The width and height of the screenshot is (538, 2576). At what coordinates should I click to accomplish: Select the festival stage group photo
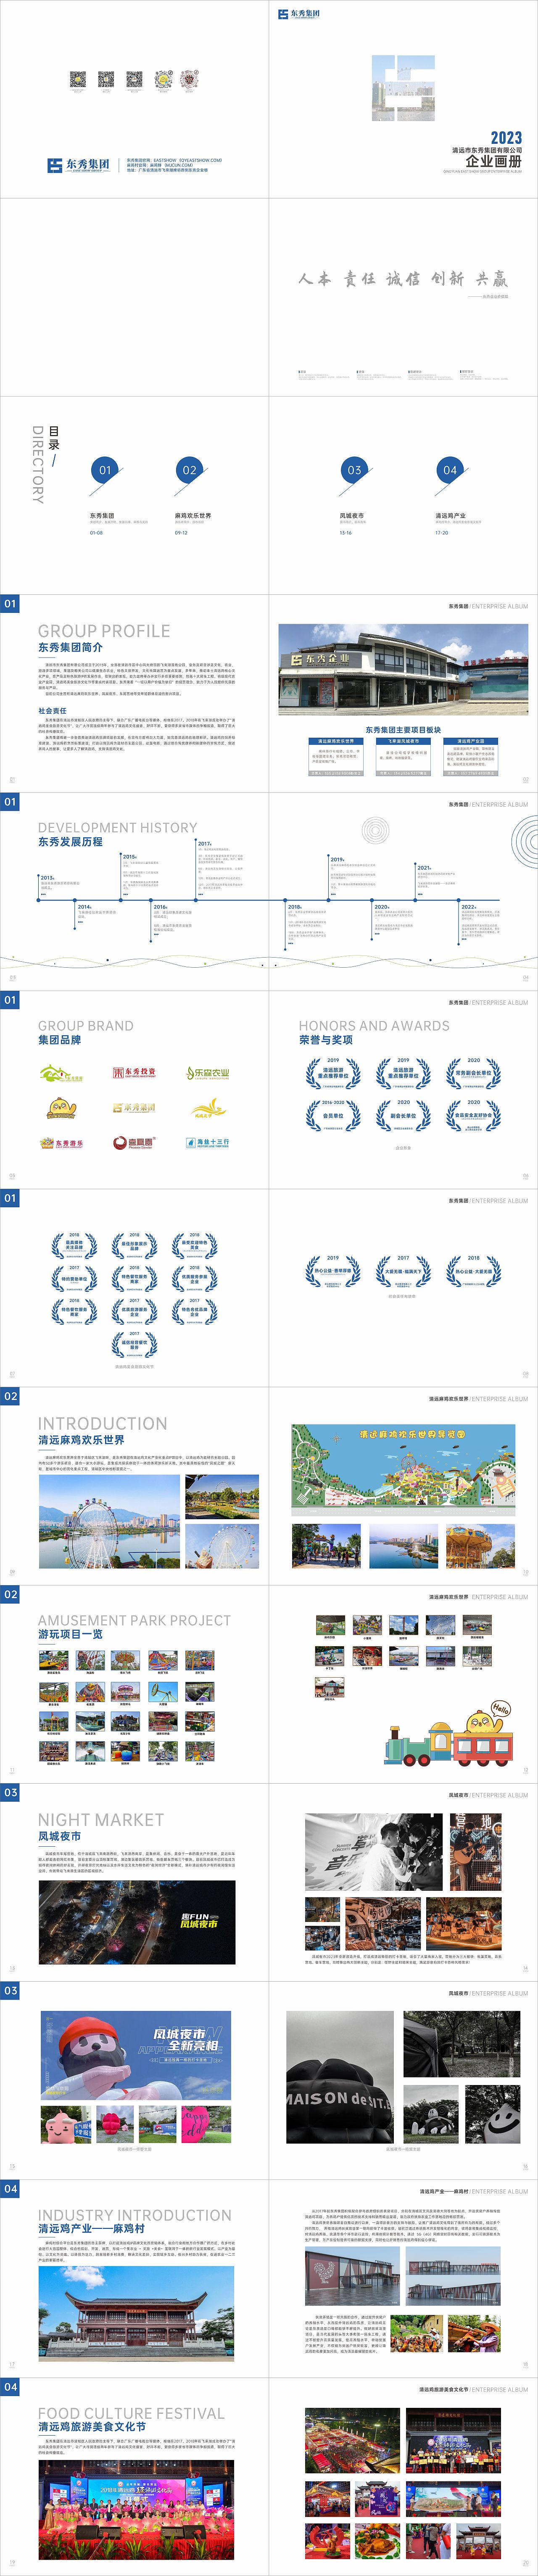(x=136, y=2509)
